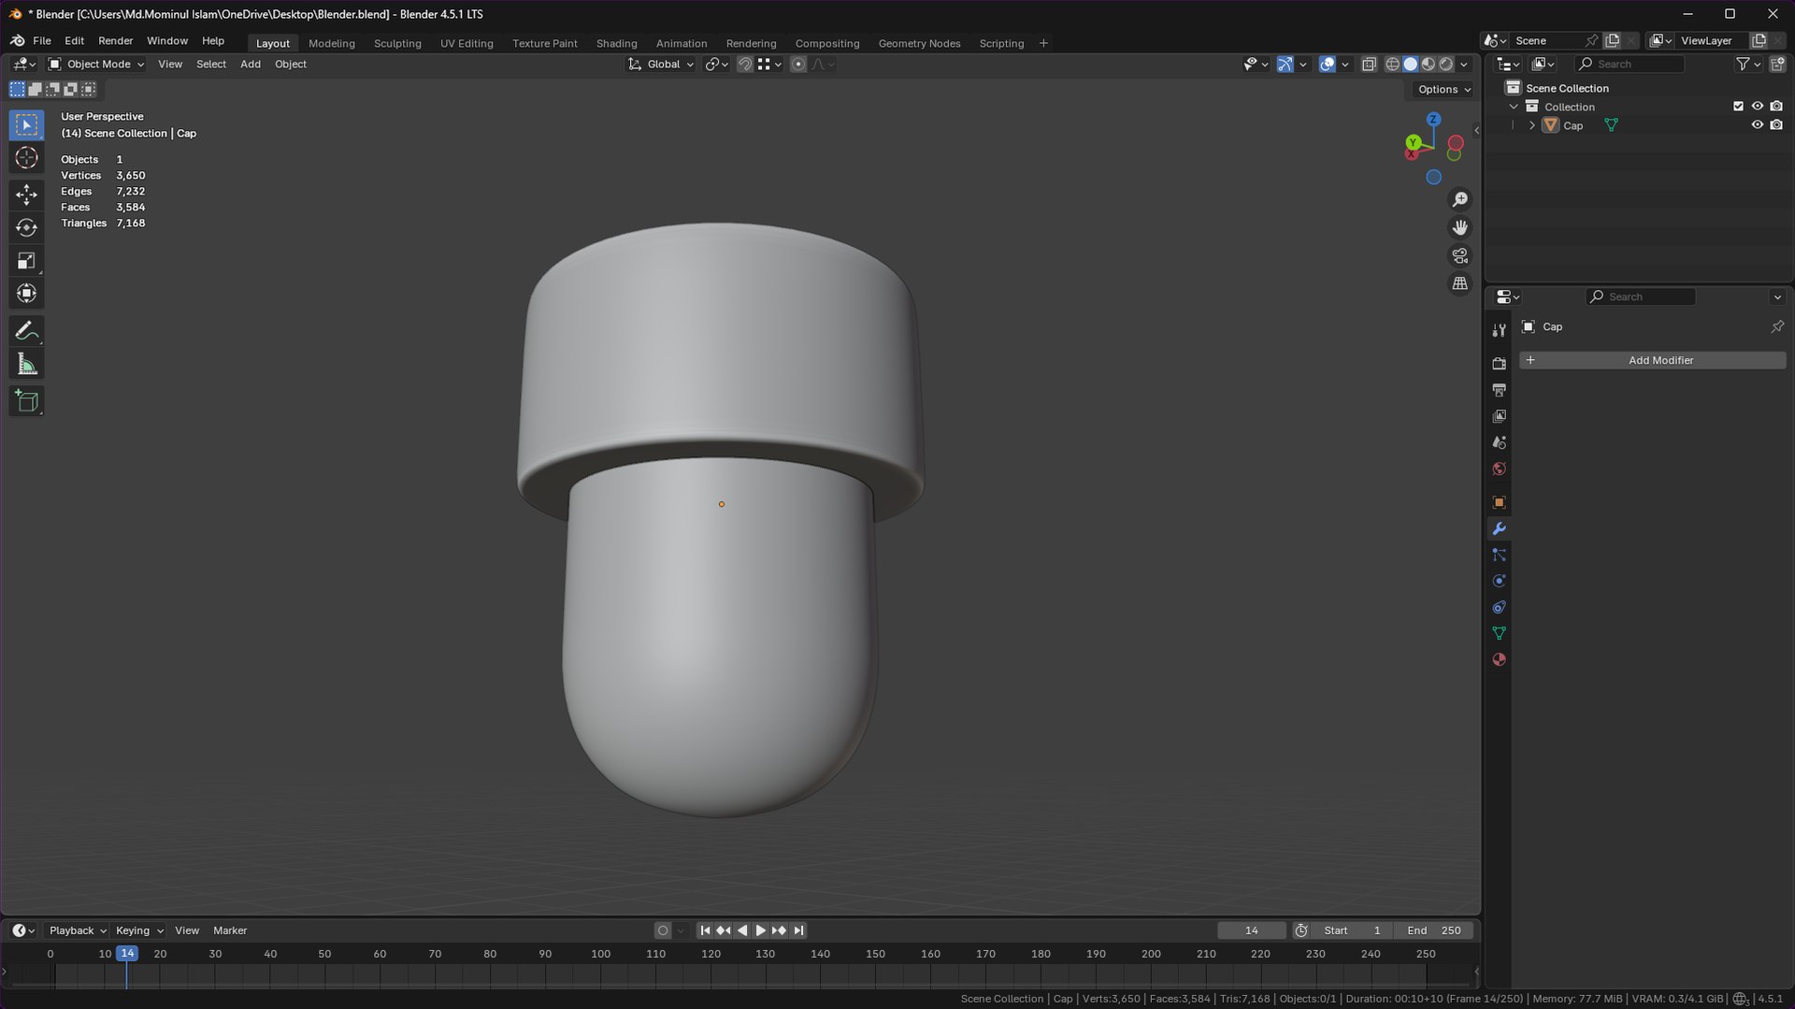This screenshot has height=1009, width=1795.
Task: Open the File menu
Action: (42, 41)
